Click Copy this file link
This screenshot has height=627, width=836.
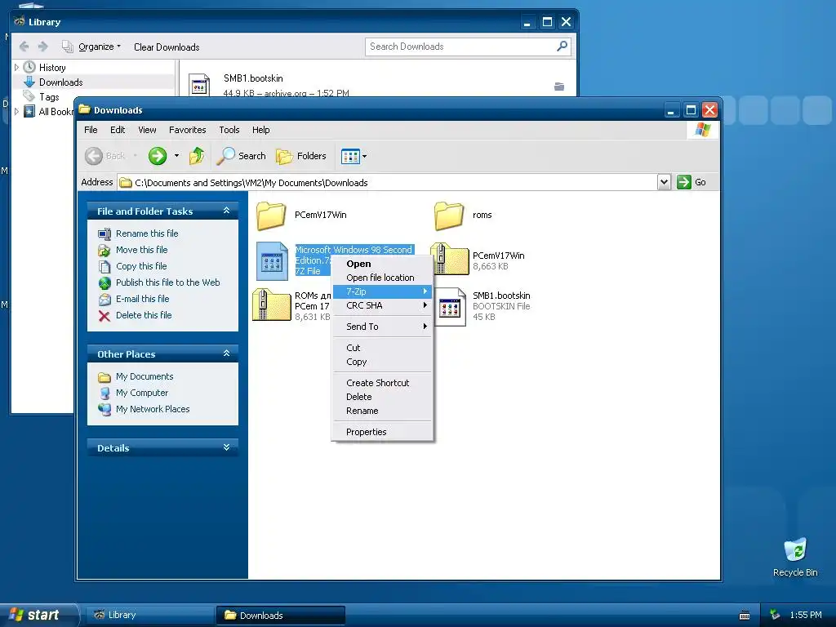(x=141, y=266)
